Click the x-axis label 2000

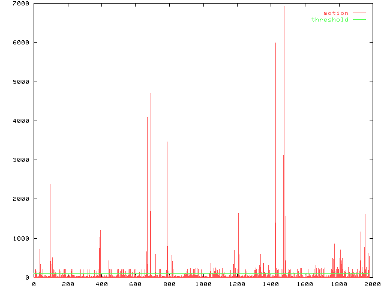pos(372,284)
